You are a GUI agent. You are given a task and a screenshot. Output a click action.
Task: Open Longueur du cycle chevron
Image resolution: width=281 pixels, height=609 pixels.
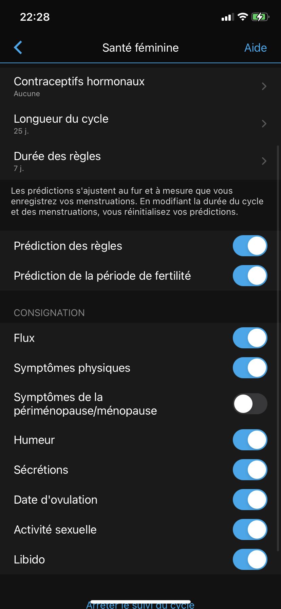264,124
